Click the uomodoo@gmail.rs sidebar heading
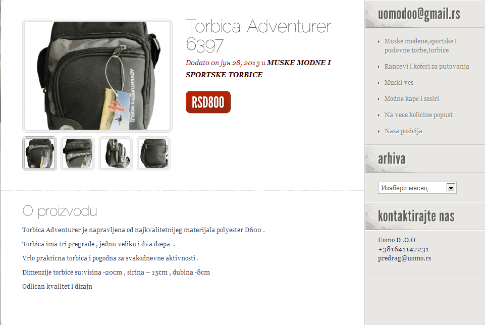This screenshot has height=325, width=485. [419, 14]
